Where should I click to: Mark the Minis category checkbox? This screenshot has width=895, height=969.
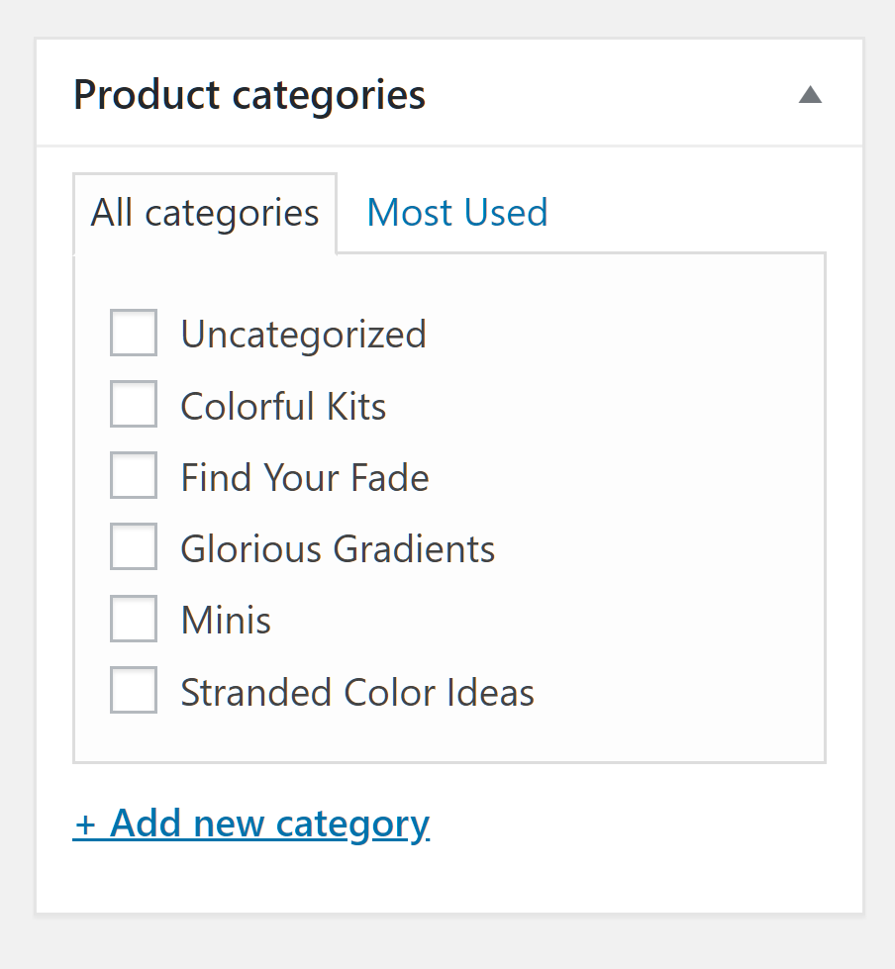tap(134, 620)
